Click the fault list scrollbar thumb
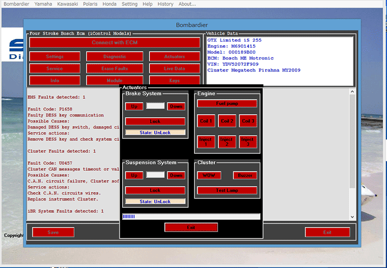 coord(352,141)
